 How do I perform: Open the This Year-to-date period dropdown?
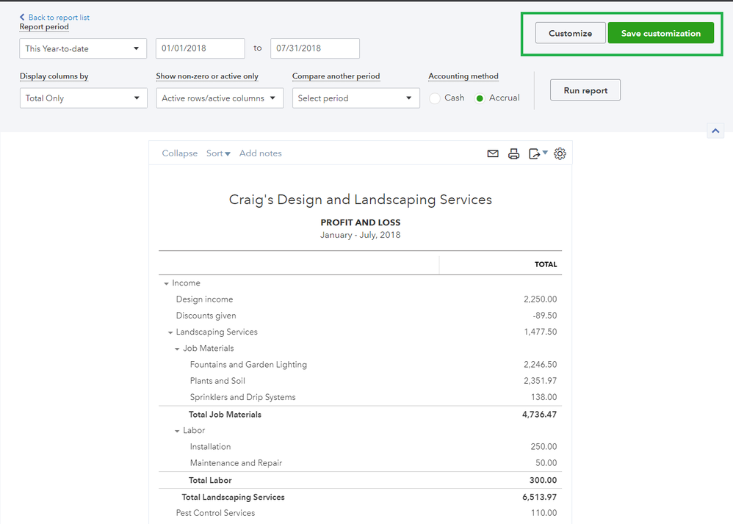pyautogui.click(x=83, y=48)
